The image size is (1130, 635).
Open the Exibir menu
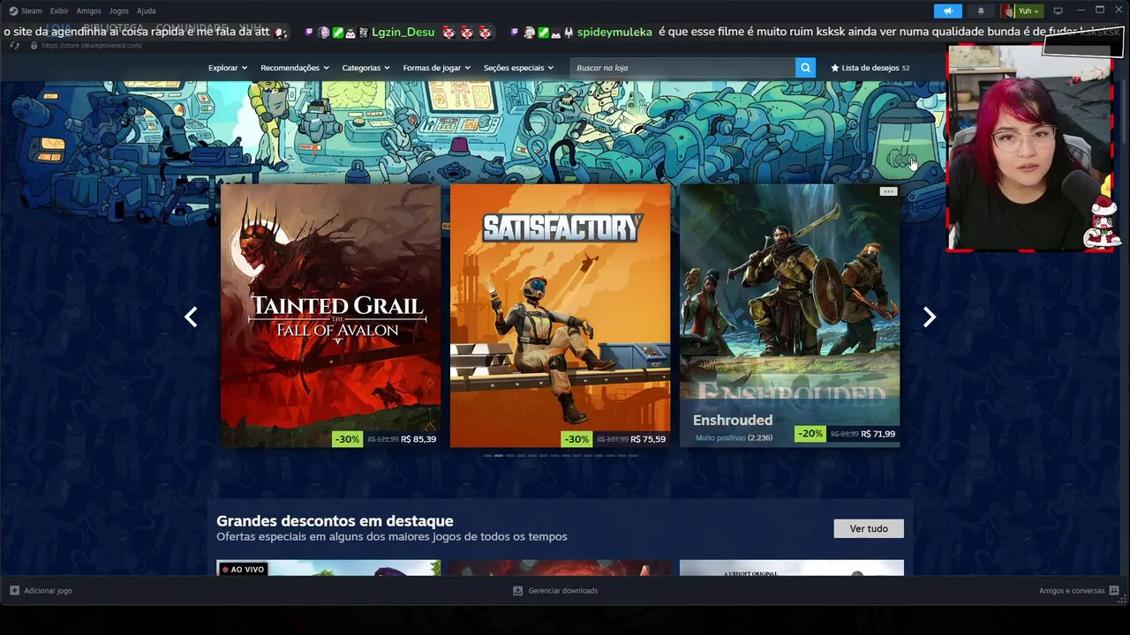[59, 11]
